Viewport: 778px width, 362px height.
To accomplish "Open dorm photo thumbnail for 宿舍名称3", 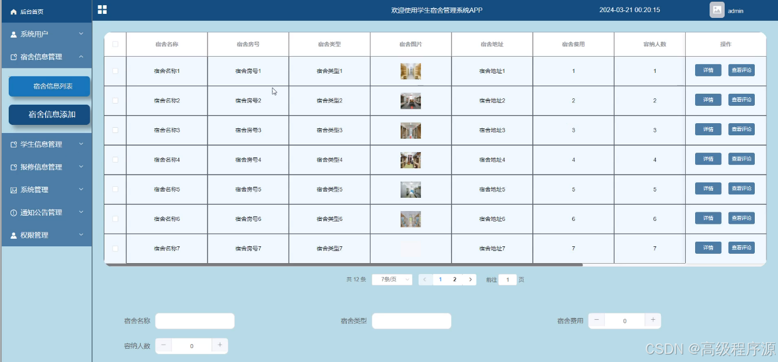I will [x=410, y=130].
